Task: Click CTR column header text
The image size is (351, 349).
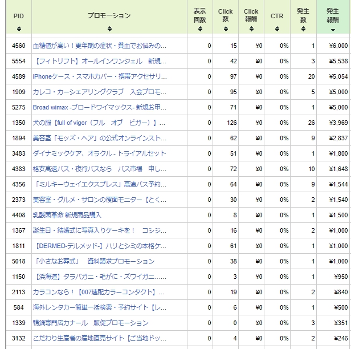Action: pos(277,16)
